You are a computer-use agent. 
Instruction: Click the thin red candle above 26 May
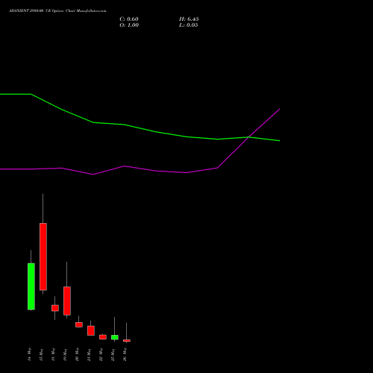click(x=127, y=341)
